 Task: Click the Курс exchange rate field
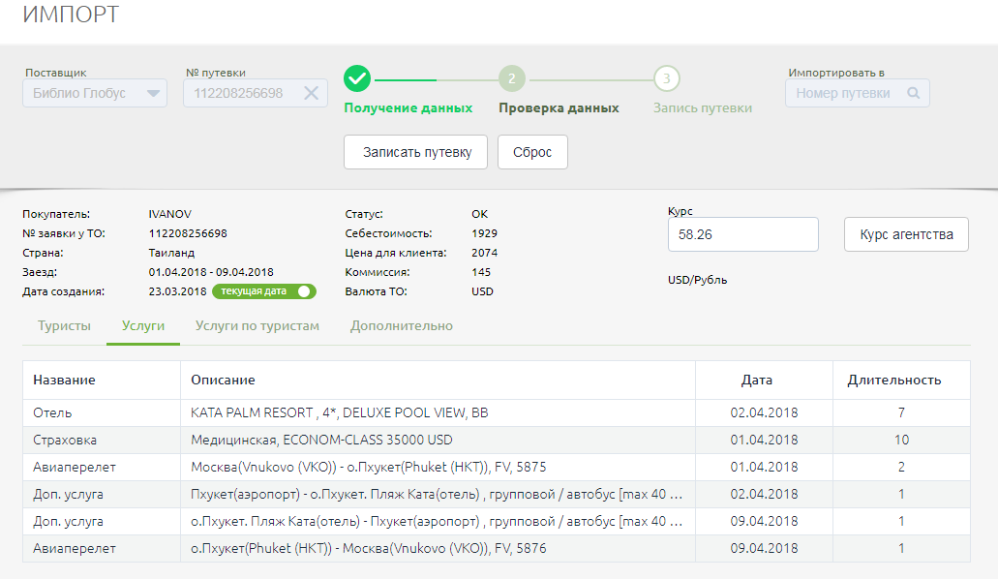742,234
